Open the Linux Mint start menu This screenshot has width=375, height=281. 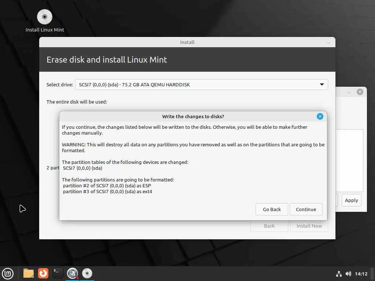click(x=8, y=273)
